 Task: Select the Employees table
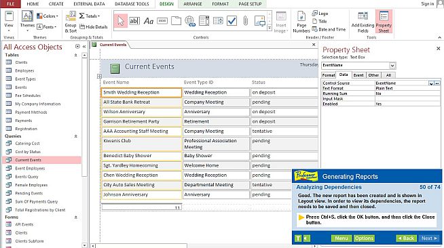24,70
